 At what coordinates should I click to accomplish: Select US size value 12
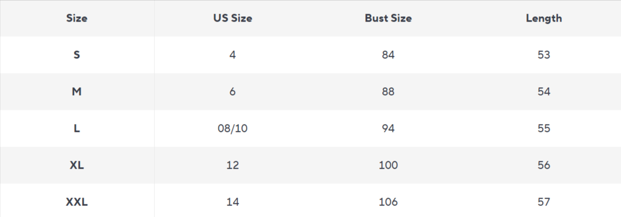pos(232,165)
